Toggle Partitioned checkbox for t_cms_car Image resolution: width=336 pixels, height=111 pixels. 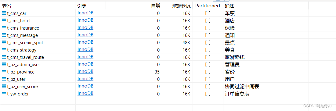tap(208, 13)
